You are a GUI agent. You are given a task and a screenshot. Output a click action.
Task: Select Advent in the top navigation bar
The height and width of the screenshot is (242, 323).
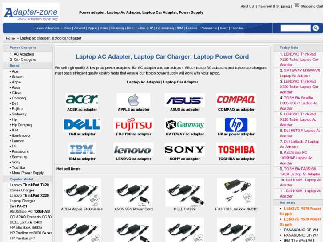pos(80,28)
